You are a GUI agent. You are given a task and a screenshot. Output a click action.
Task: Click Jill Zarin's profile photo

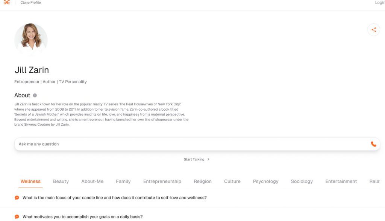pyautogui.click(x=31, y=40)
